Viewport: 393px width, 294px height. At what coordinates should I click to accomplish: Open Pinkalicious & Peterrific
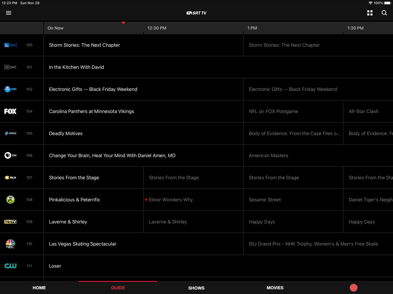94,200
